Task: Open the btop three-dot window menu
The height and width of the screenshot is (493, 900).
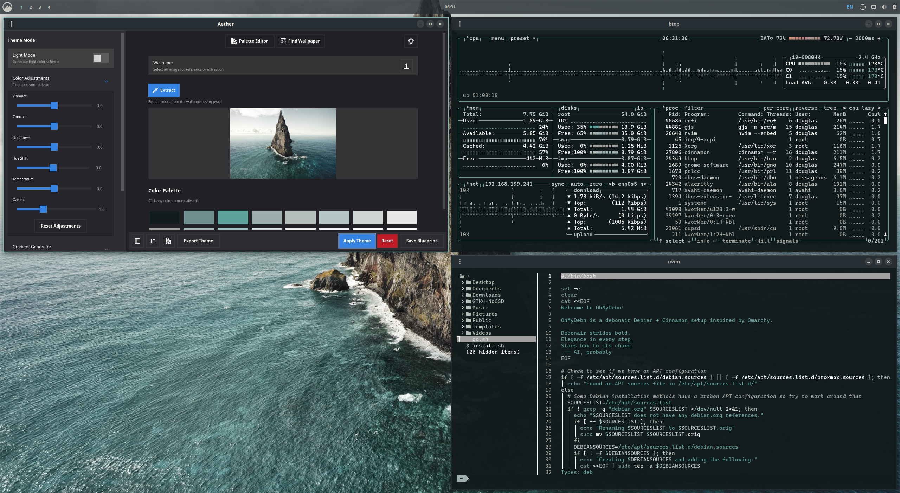Action: 459,24
